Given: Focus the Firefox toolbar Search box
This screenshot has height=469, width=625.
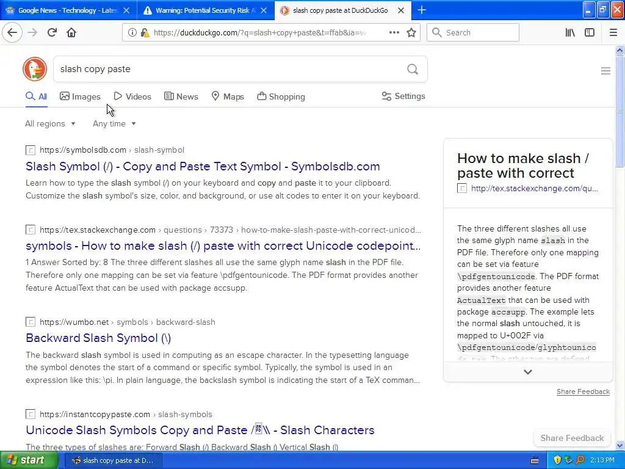Looking at the screenshot, I should pyautogui.click(x=473, y=32).
